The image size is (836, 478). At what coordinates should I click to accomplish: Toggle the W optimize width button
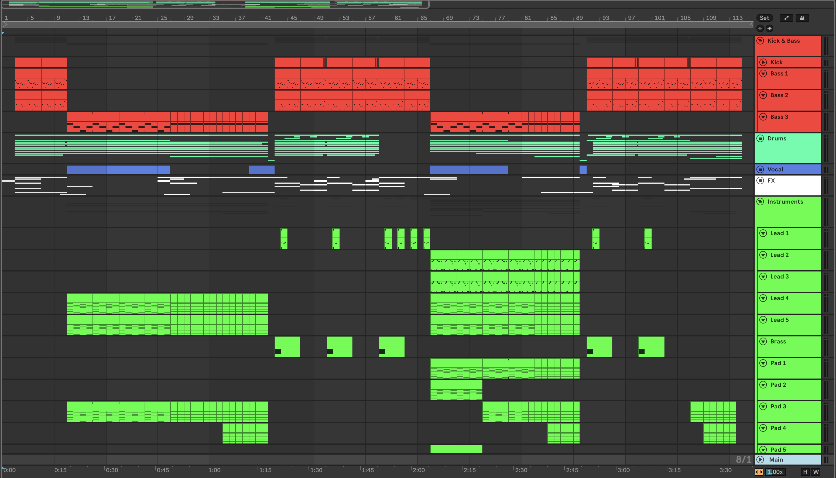pos(816,472)
